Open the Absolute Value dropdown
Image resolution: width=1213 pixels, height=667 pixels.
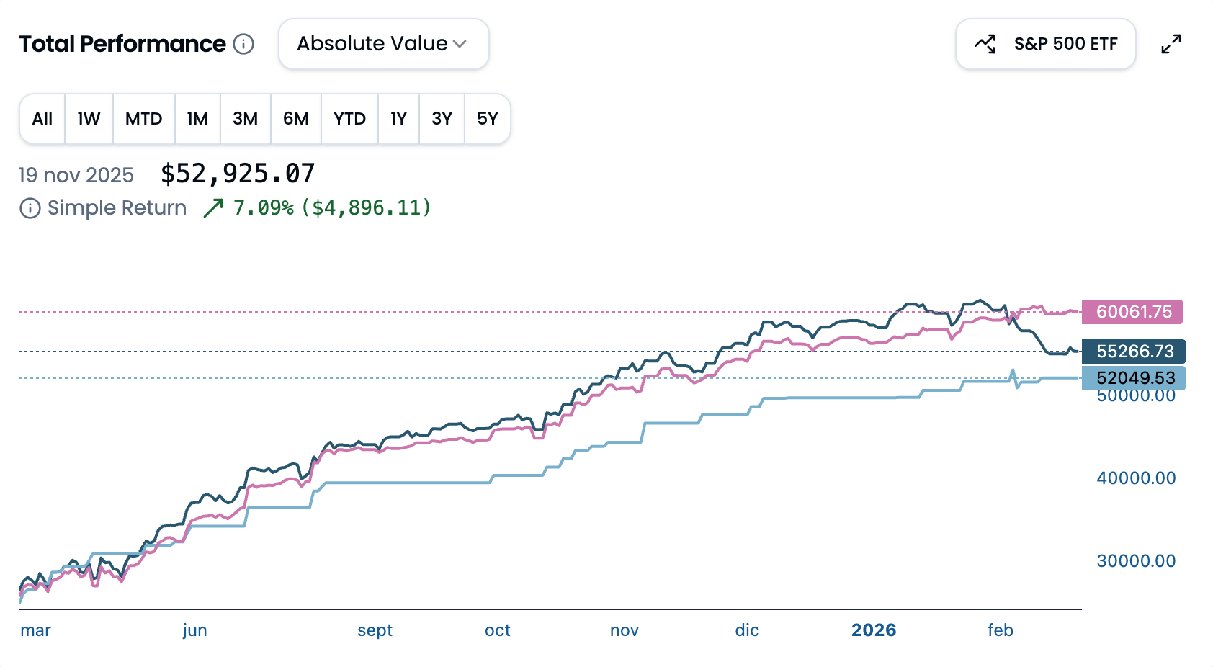pyautogui.click(x=382, y=44)
